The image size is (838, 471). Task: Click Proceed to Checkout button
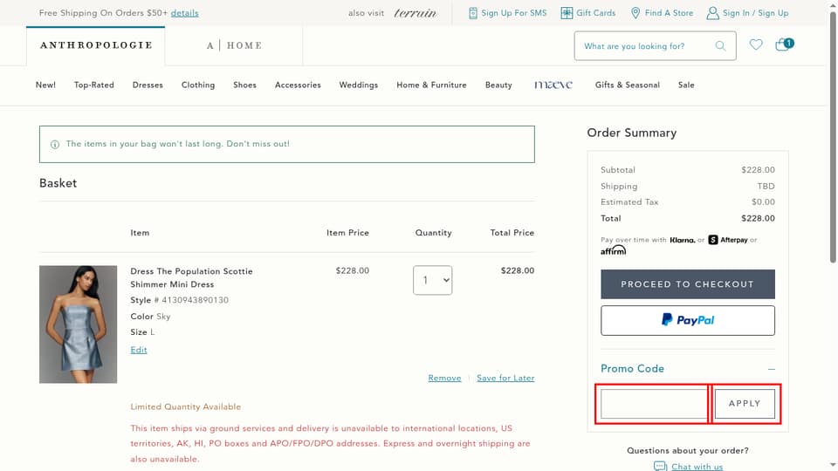687,284
